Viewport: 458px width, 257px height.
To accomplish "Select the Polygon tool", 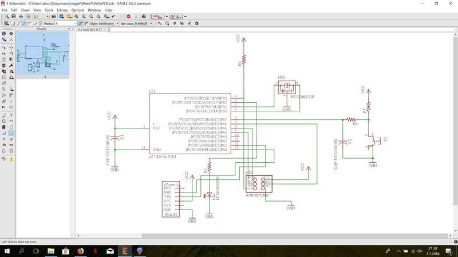I will 11,127.
